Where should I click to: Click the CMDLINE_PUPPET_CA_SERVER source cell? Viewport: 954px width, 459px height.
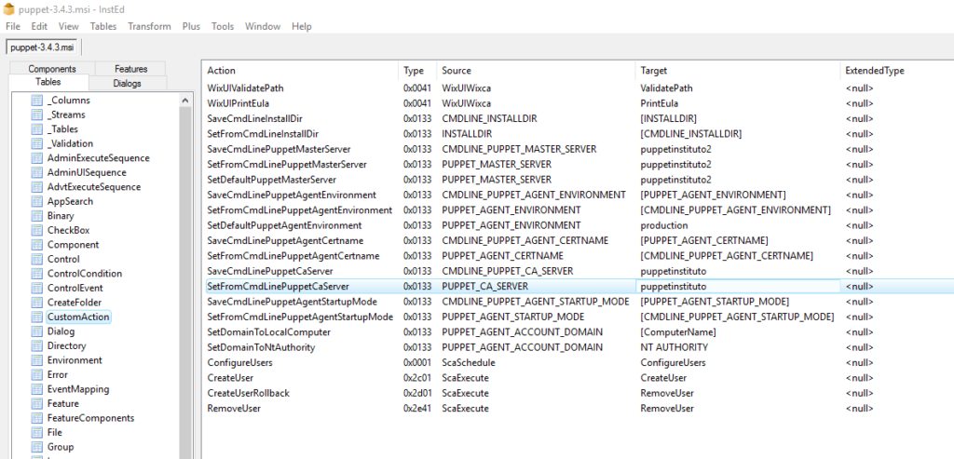pyautogui.click(x=508, y=271)
